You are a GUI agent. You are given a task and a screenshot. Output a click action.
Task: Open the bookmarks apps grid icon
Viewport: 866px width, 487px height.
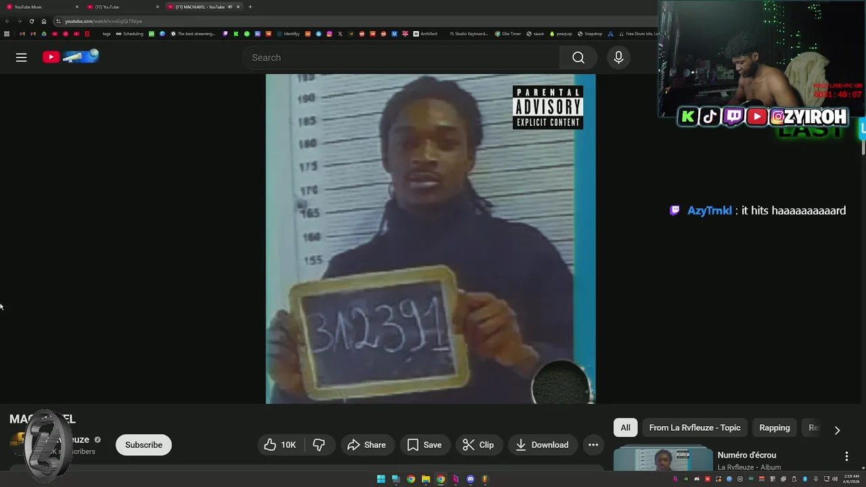[7, 34]
